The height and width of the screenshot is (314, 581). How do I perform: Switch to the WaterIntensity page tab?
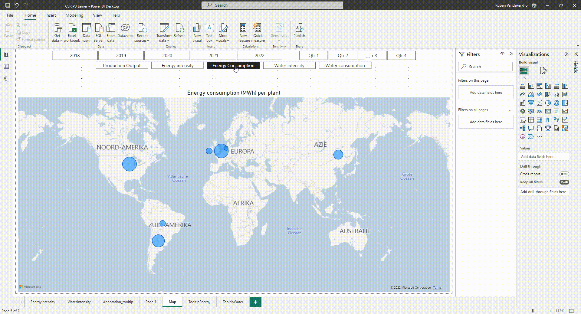[x=79, y=302]
